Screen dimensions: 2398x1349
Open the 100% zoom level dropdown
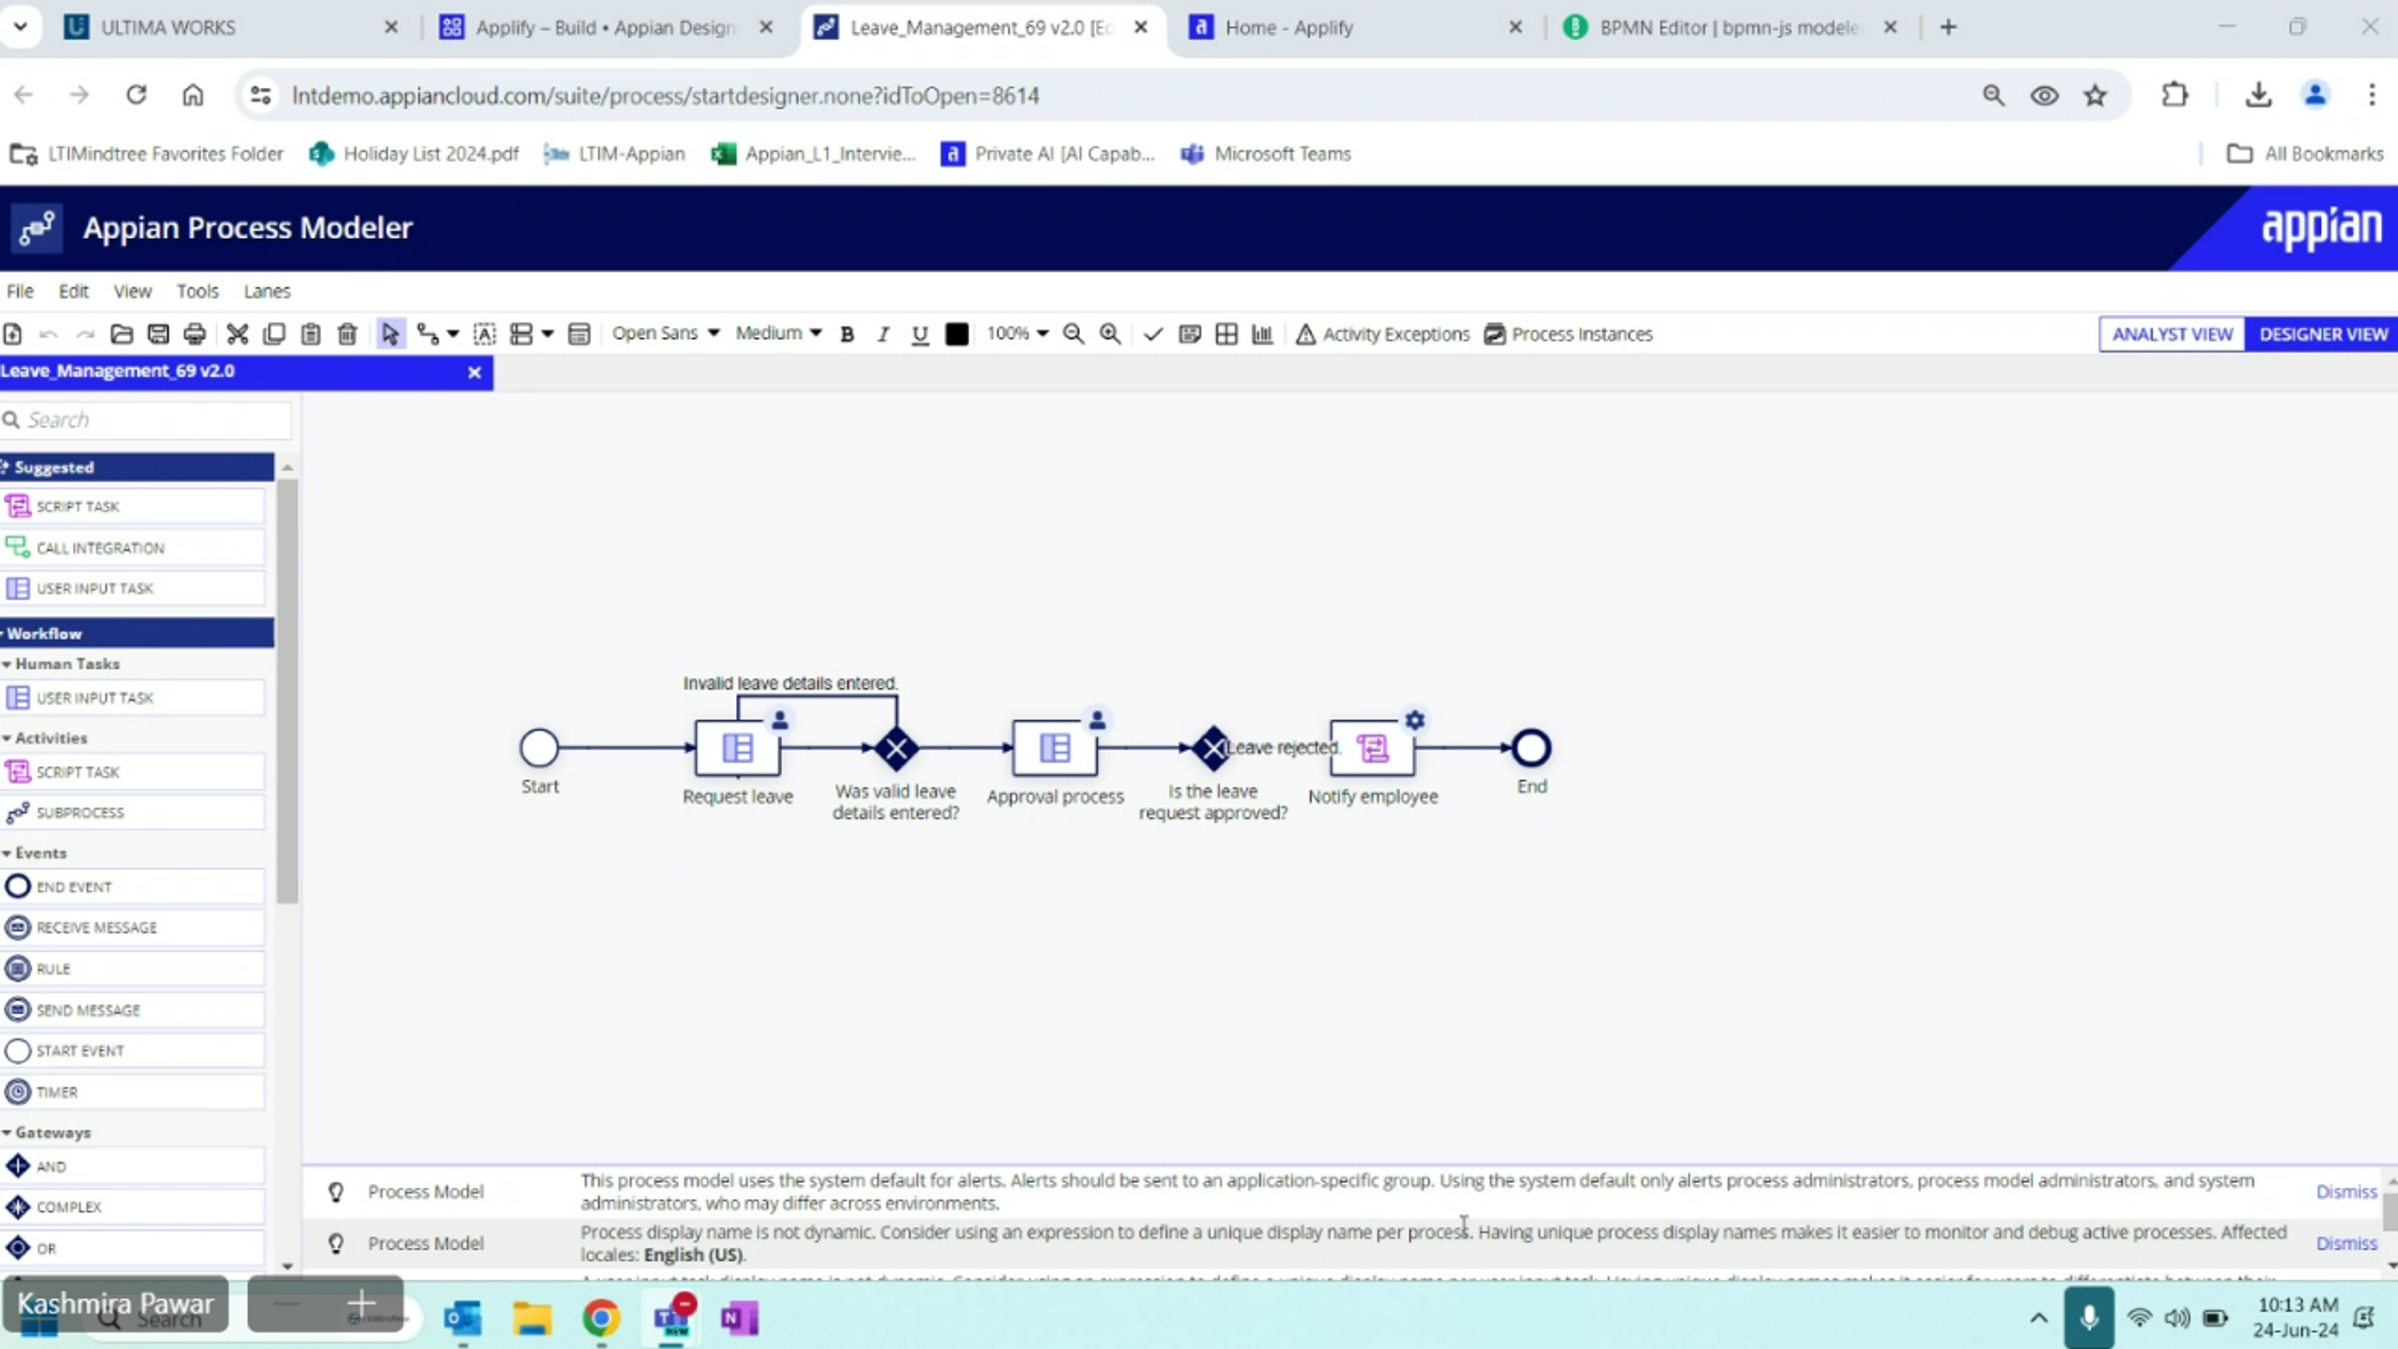[x=1017, y=334]
